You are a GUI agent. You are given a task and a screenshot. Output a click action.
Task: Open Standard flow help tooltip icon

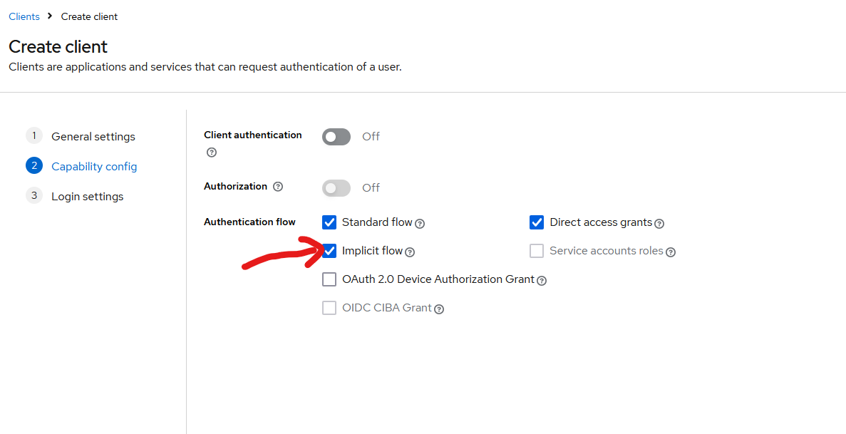tap(420, 223)
